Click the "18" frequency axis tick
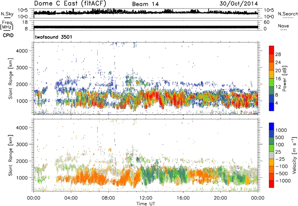 pos(25,22)
